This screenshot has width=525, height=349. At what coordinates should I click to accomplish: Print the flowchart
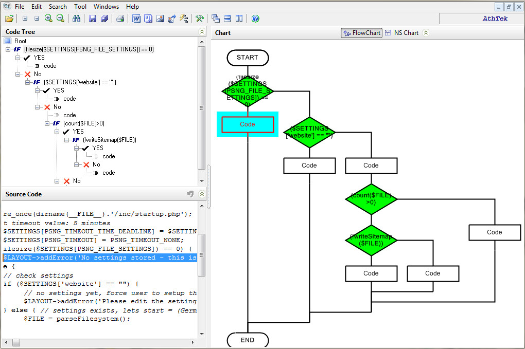(x=119, y=18)
